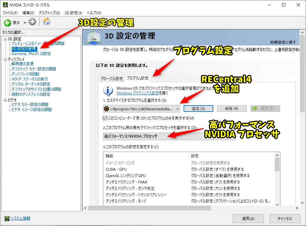Viewport: 306px width, 226px height.
Task: Select 3D 設定の管理 in task tree
Action: coord(24,49)
